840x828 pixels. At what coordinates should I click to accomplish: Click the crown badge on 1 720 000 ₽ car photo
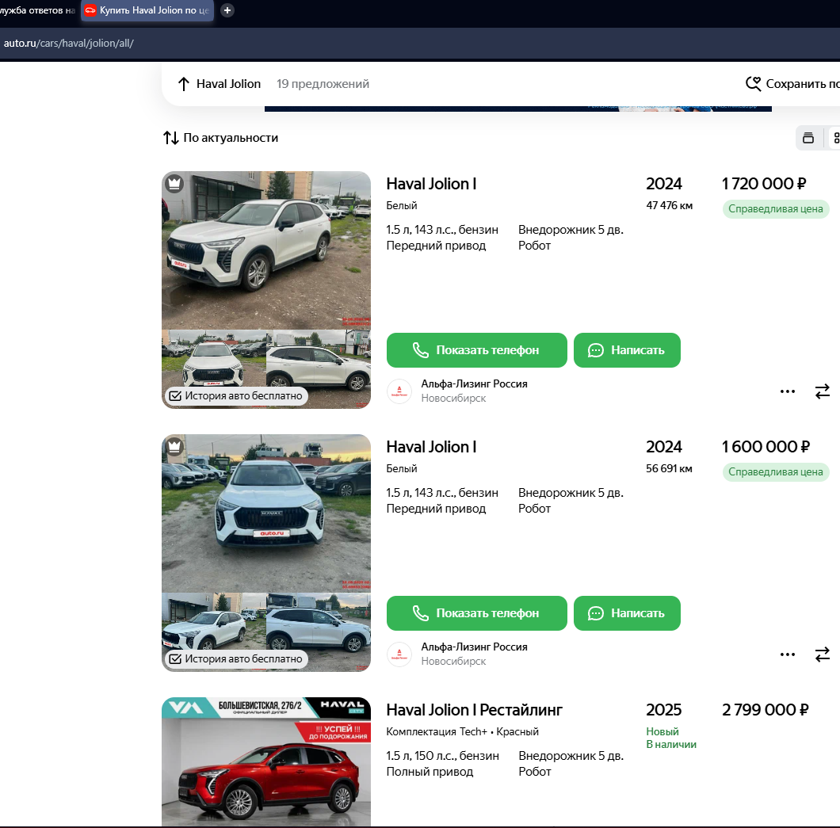click(x=174, y=184)
